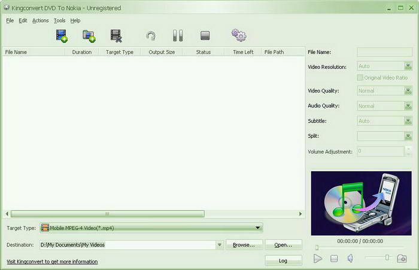Open the Help menu
The height and width of the screenshot is (270, 419).
point(75,20)
